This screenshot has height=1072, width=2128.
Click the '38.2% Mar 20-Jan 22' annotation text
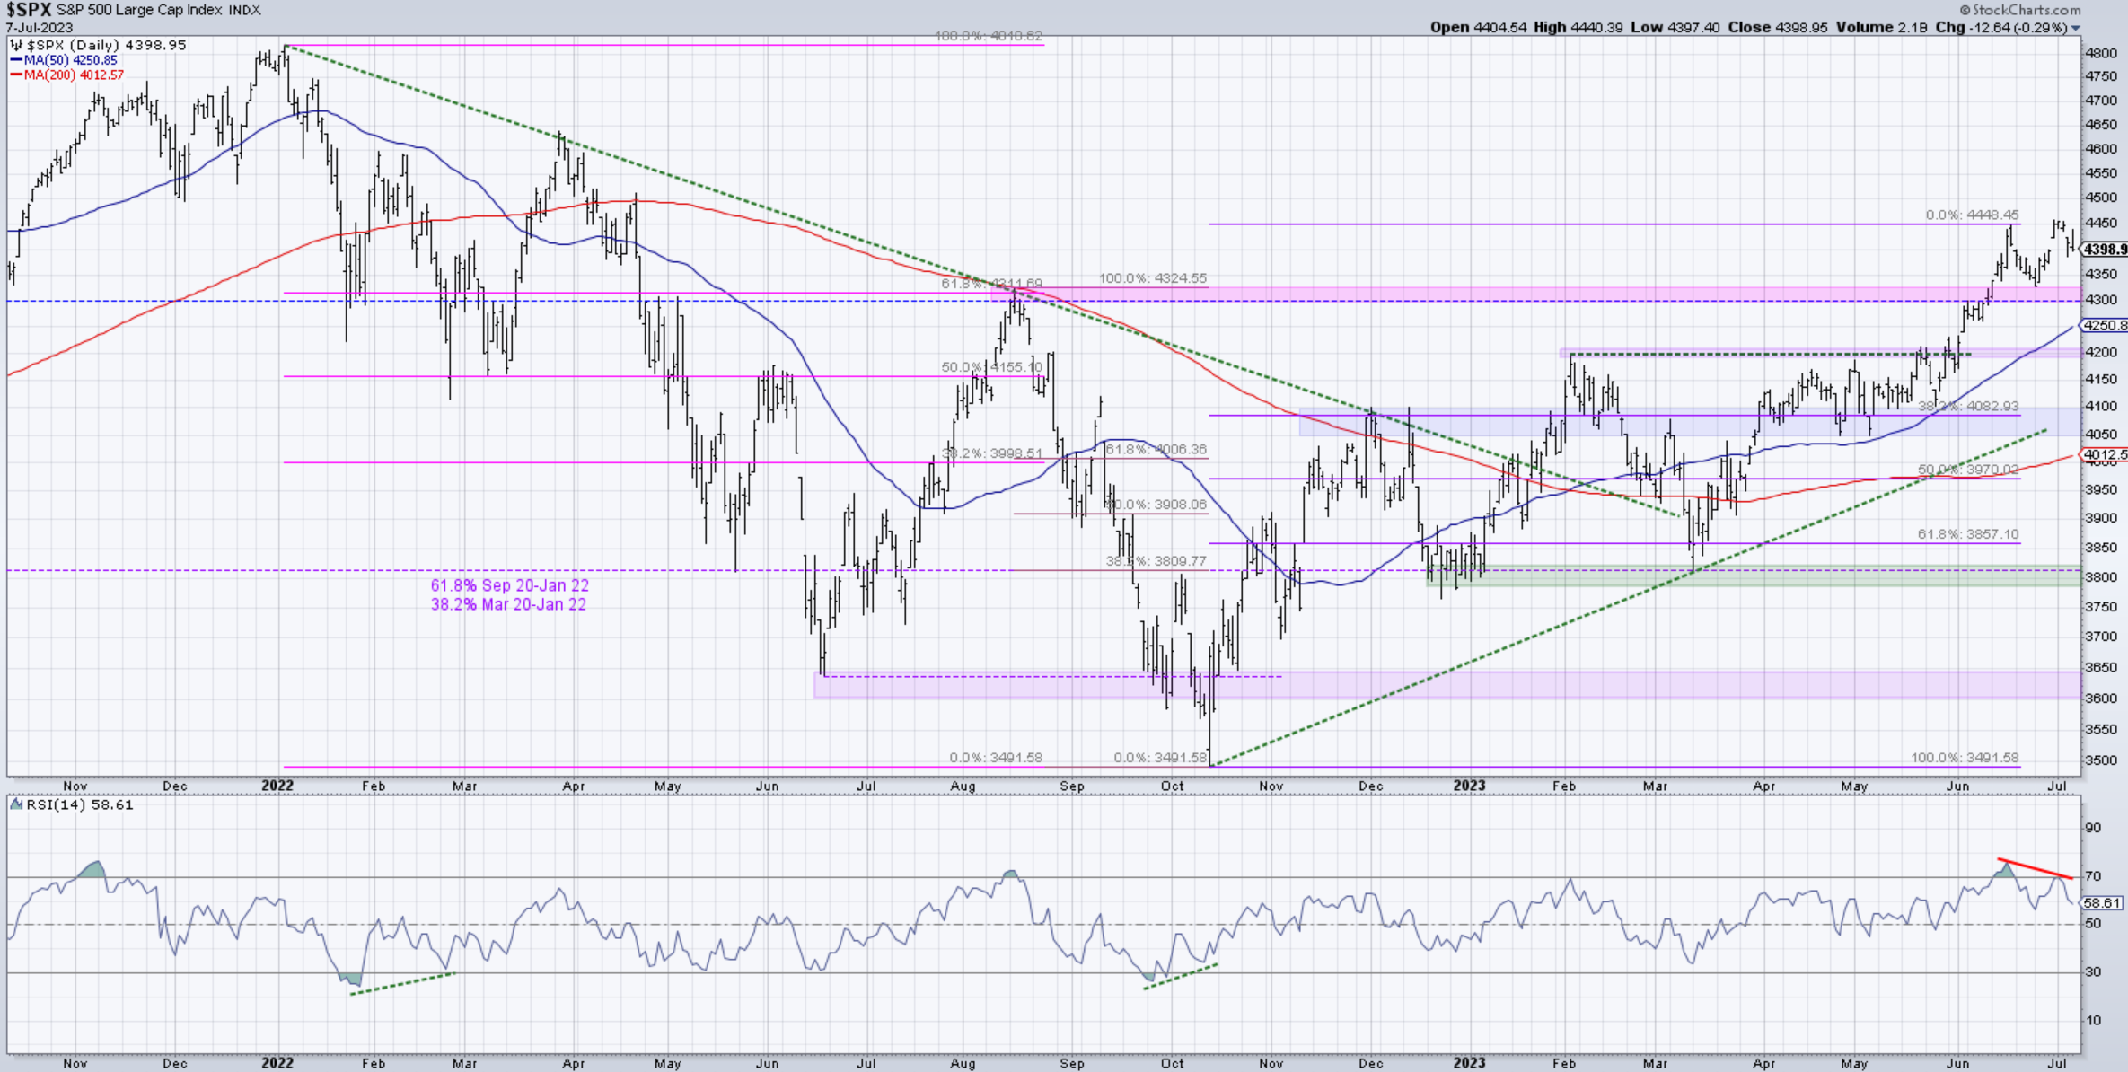point(508,604)
